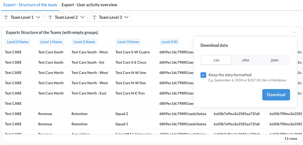Click the Test Care N-W Uno cell
303x145 pixels.
click(131, 72)
